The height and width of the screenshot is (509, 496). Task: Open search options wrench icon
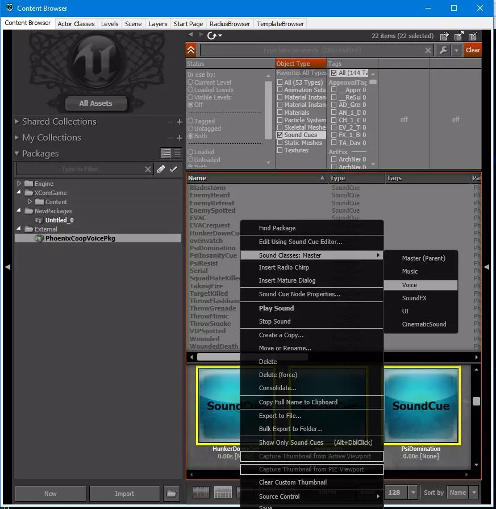(443, 50)
